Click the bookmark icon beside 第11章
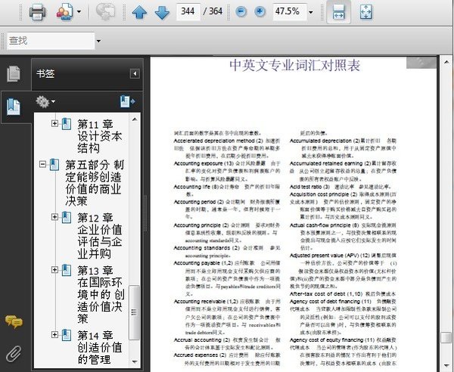Screen dimensions: 454x372 click(x=67, y=123)
